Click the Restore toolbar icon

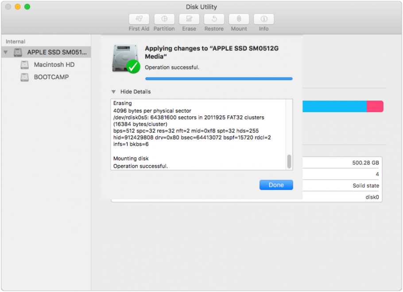click(214, 19)
